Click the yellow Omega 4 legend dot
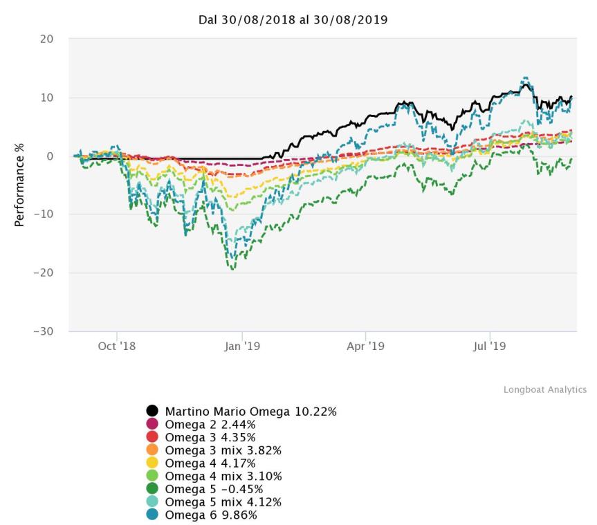This screenshot has width=597, height=525. pyautogui.click(x=152, y=463)
